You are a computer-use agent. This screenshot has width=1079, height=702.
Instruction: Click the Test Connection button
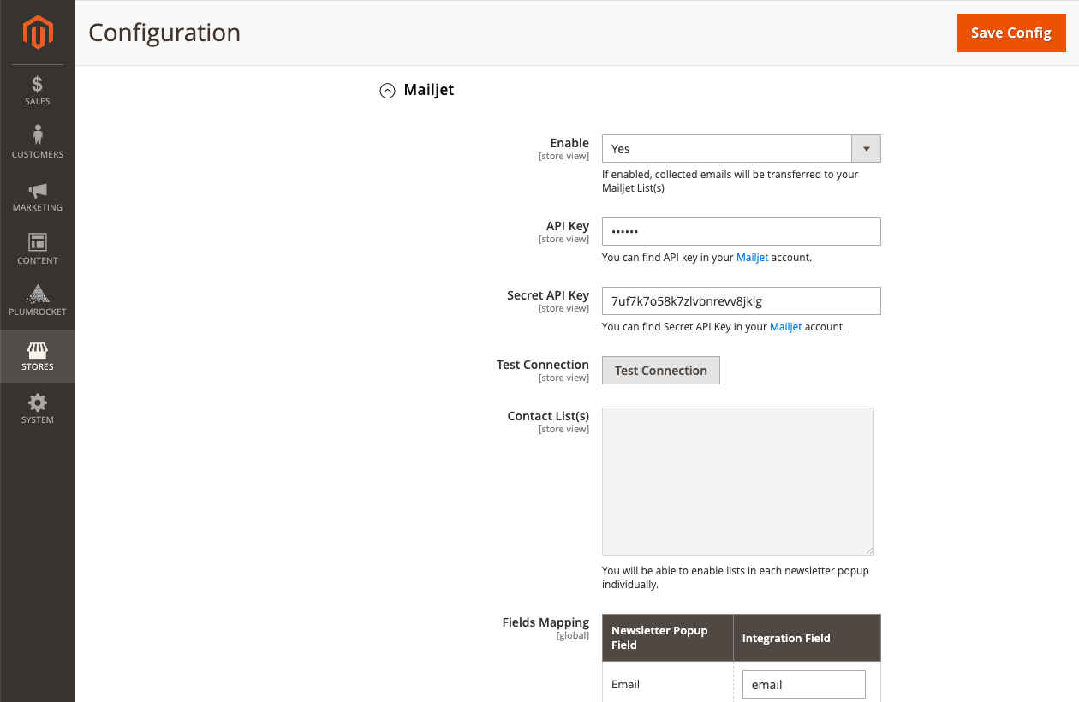click(x=660, y=370)
